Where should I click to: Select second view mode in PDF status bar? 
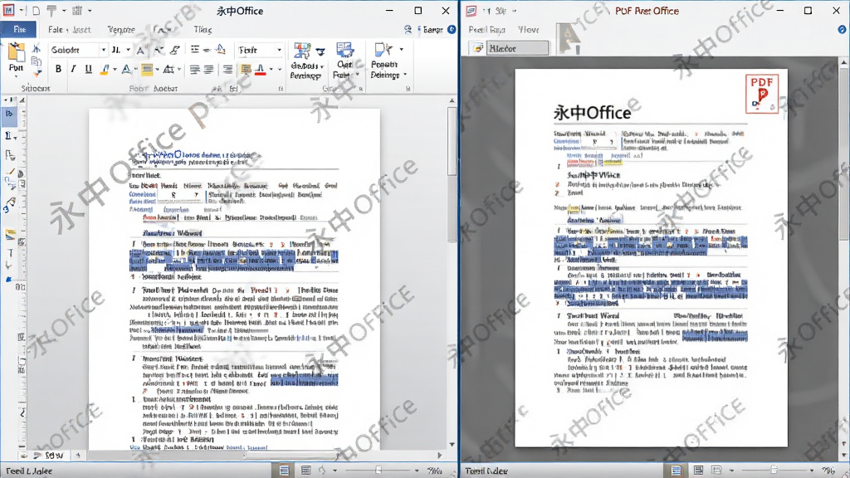(x=698, y=471)
